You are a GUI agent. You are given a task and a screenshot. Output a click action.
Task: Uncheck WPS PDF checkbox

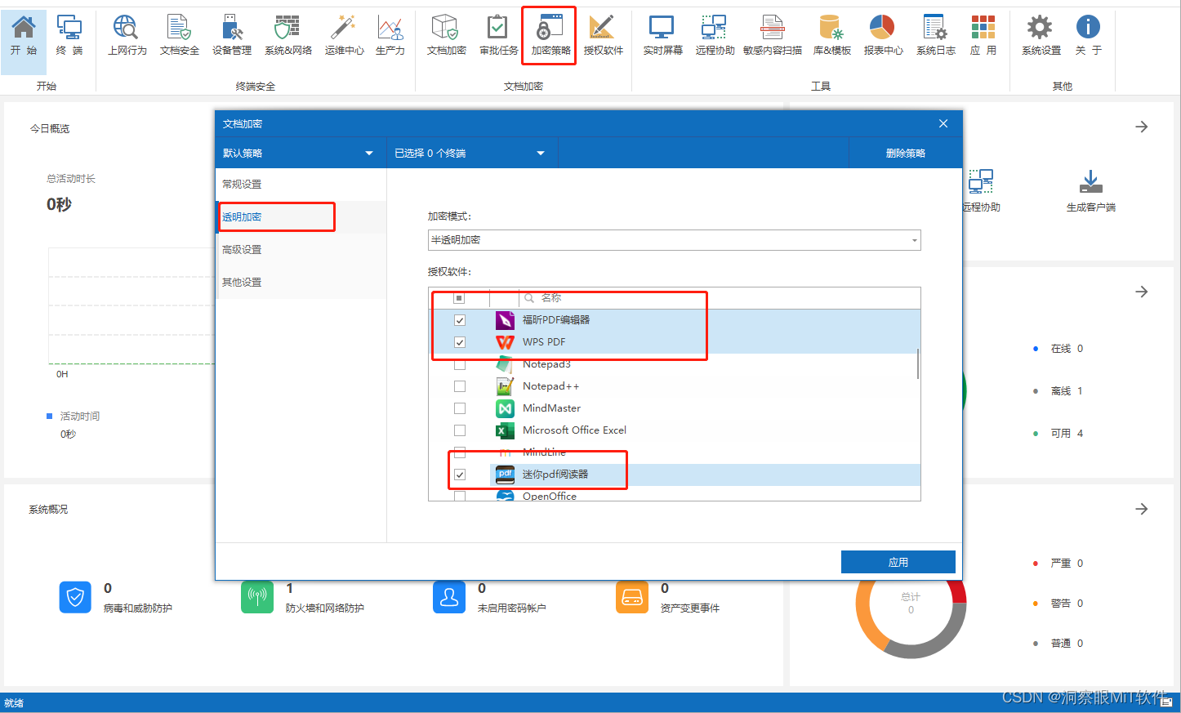(460, 342)
